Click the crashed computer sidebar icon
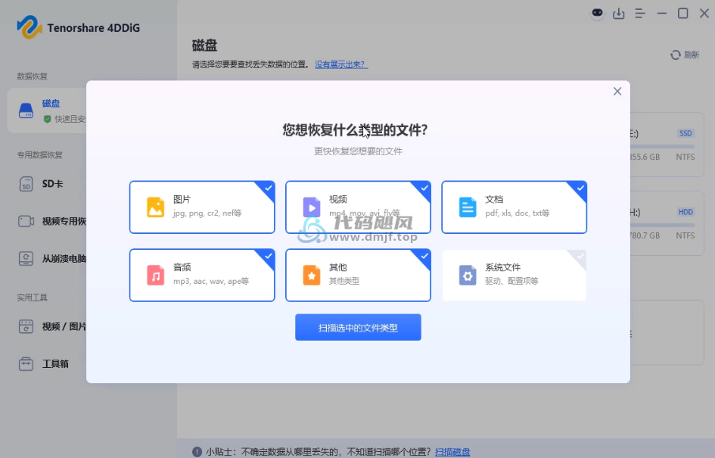The width and height of the screenshot is (715, 458). pos(26,259)
